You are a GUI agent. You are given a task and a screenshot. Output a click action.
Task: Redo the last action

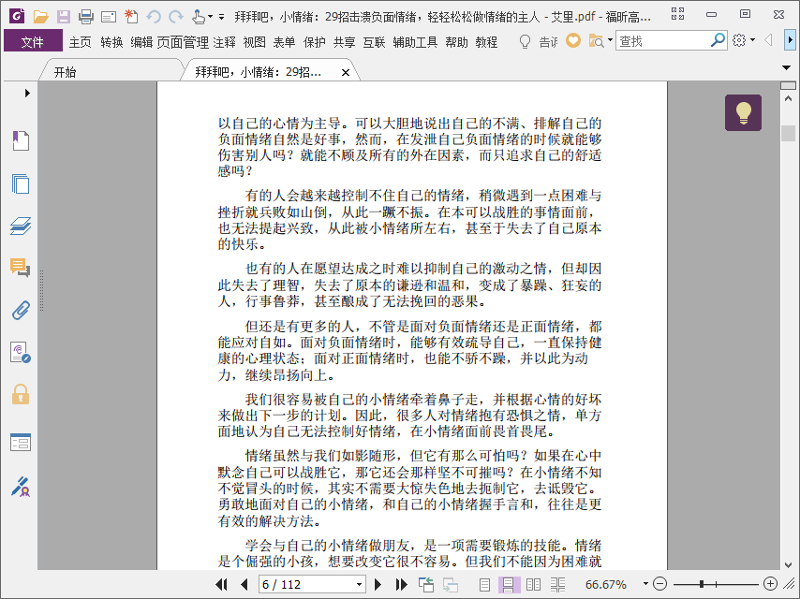pos(176,17)
